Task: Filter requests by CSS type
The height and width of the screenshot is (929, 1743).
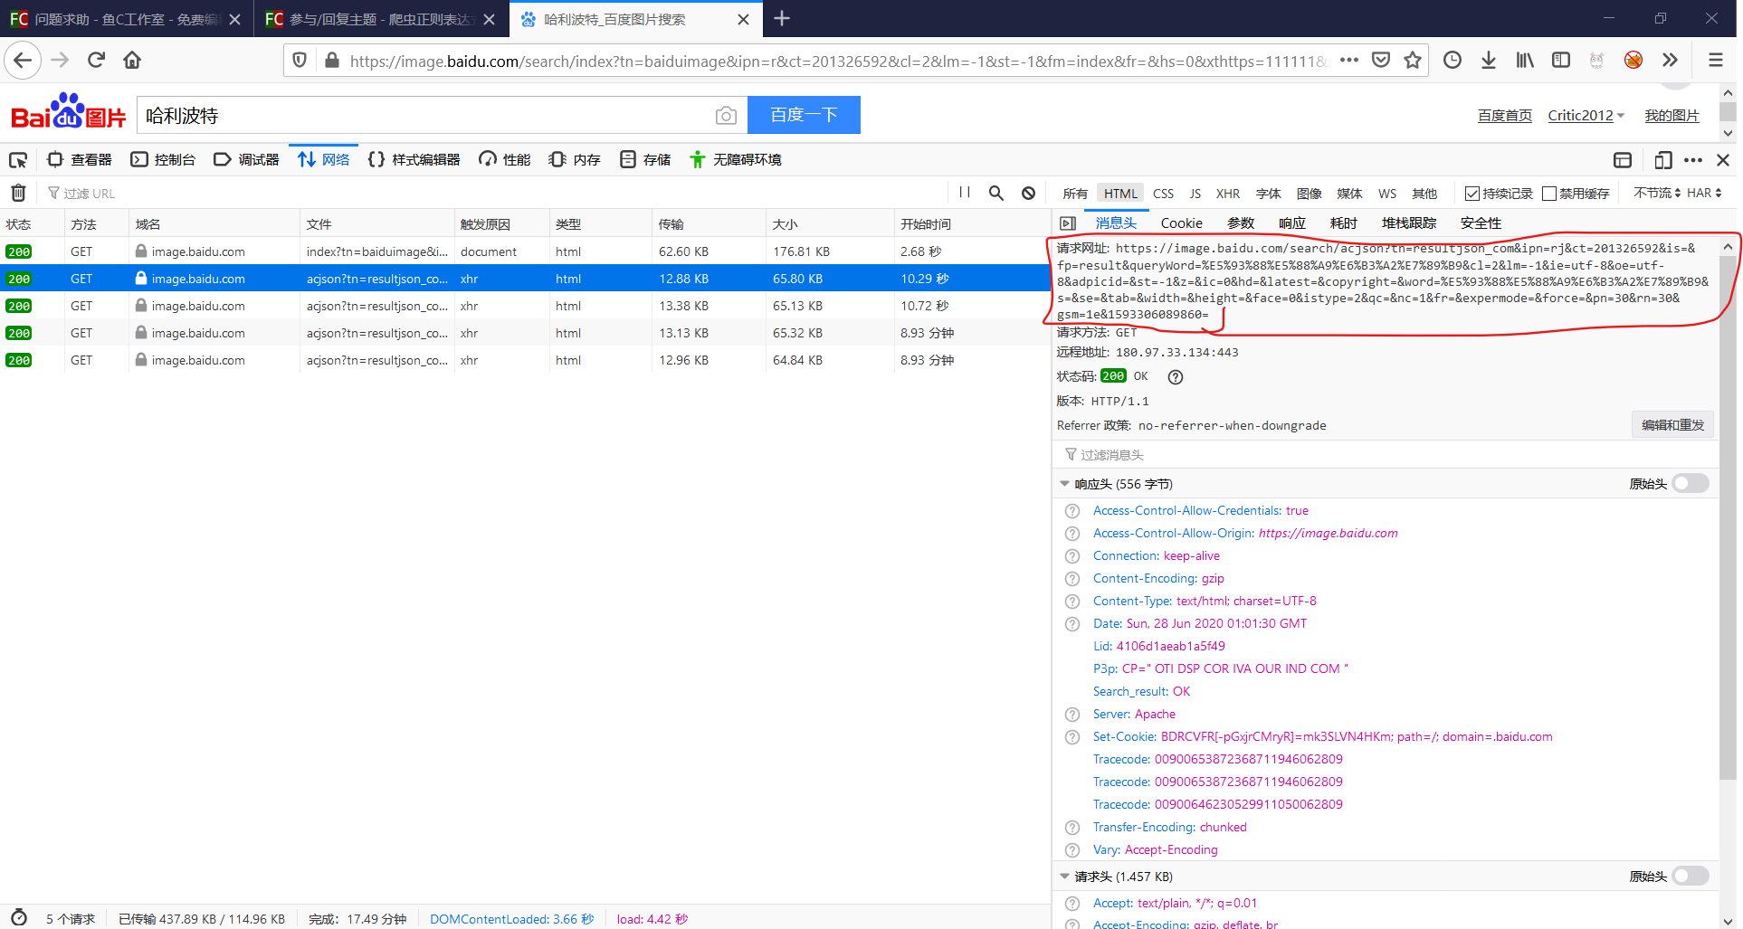Action: (1164, 194)
